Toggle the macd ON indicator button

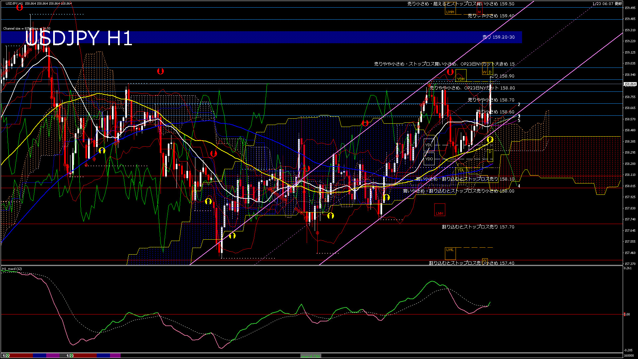tap(311, 356)
